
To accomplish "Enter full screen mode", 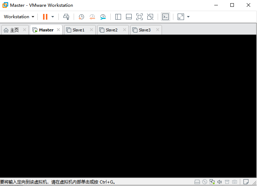I will pos(140,17).
